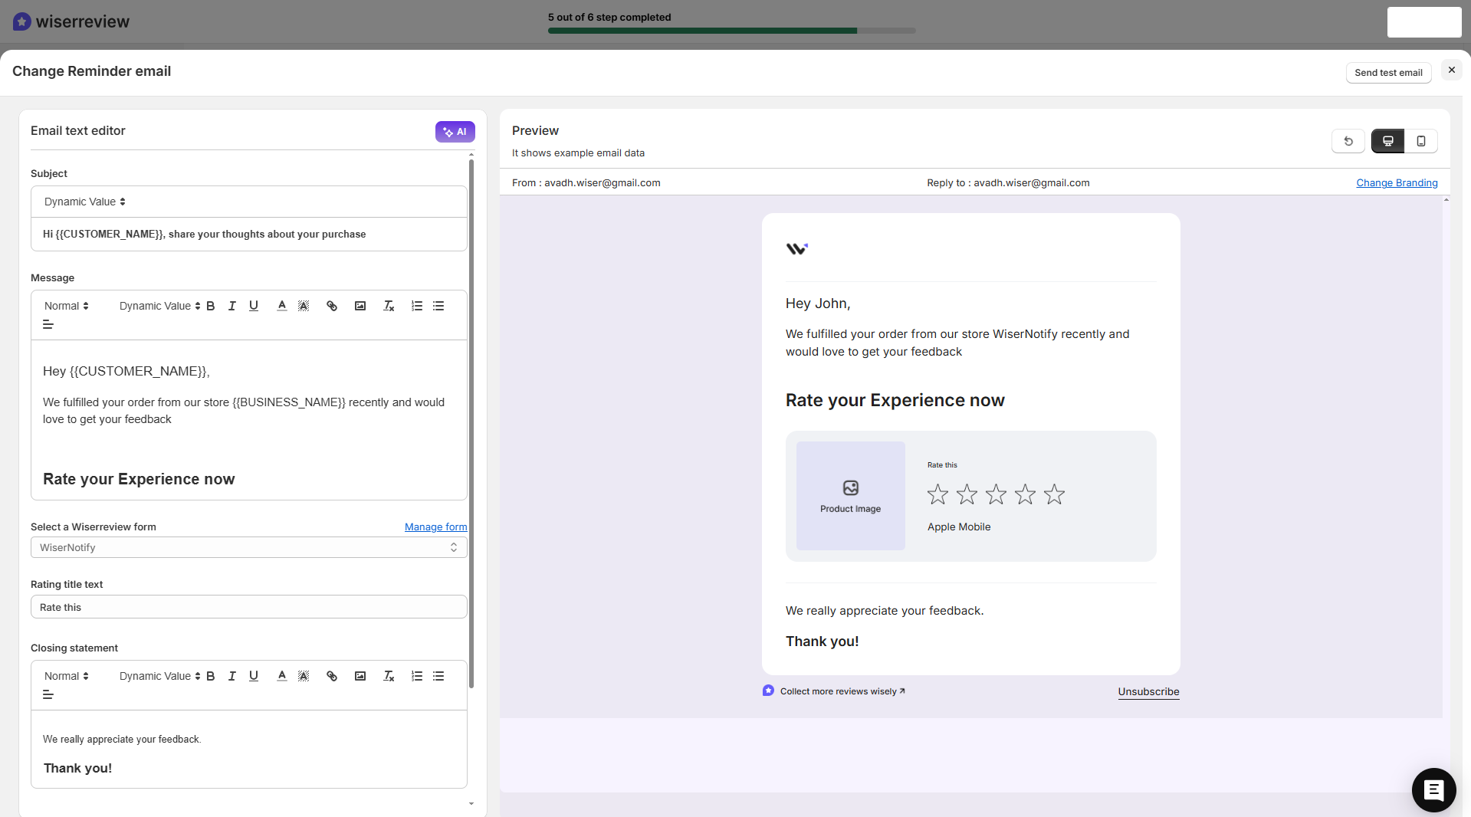This screenshot has width=1471, height=817.
Task: Open the Normal paragraph style dropdown
Action: click(x=65, y=306)
